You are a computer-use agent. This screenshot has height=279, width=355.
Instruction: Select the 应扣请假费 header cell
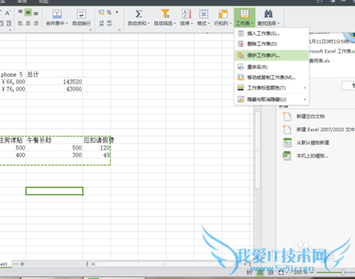coord(97,140)
